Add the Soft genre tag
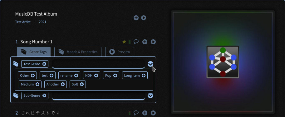Viewport: 285px width, 117px height. pos(82,84)
